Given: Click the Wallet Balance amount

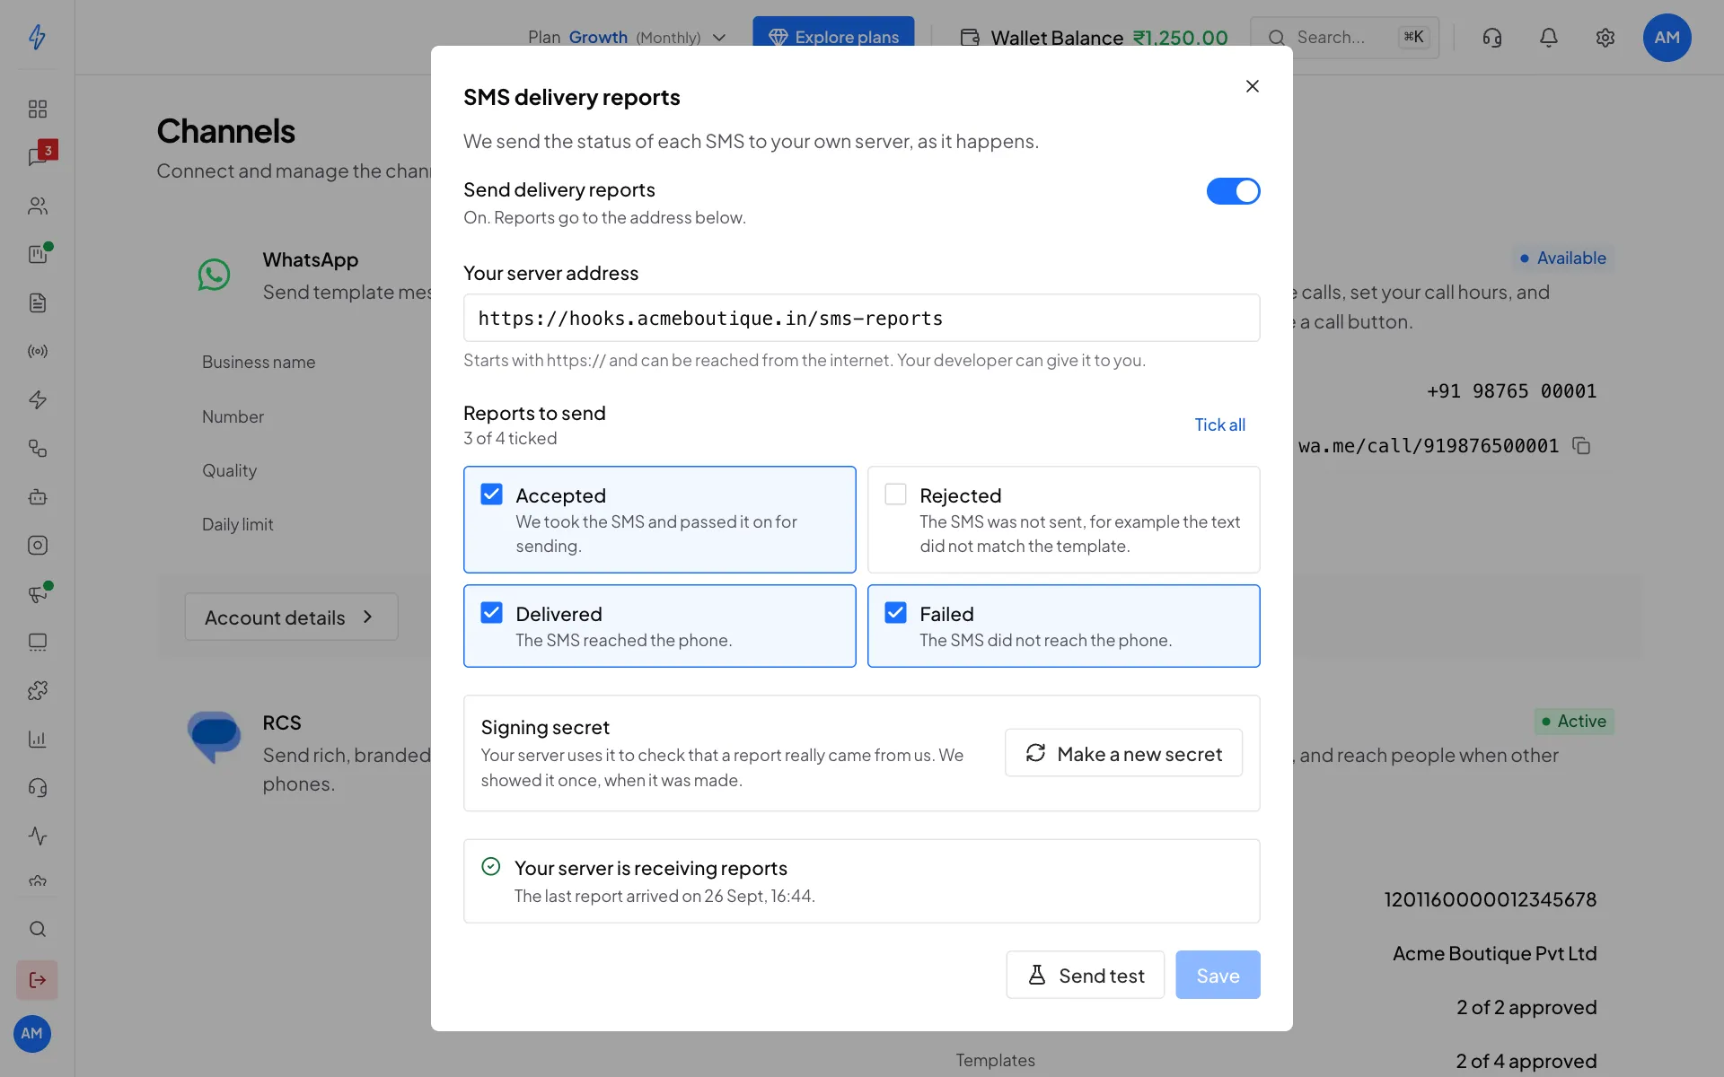Looking at the screenshot, I should click(1180, 38).
